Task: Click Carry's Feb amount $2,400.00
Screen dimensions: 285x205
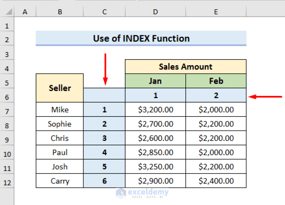Action: point(216,181)
